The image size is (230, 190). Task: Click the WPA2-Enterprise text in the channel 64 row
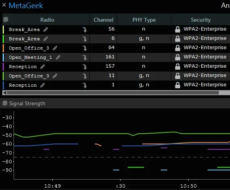click(205, 48)
